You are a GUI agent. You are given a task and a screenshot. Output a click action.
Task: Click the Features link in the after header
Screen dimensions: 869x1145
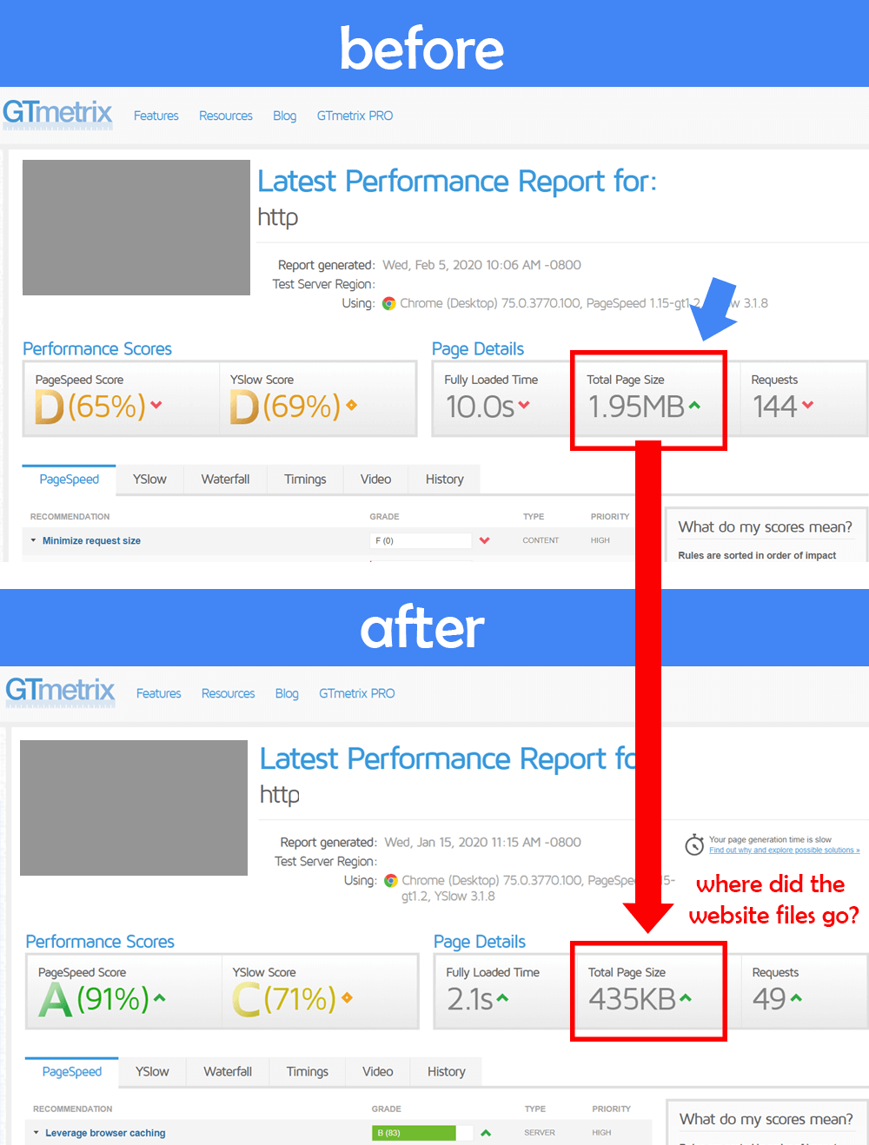(158, 693)
